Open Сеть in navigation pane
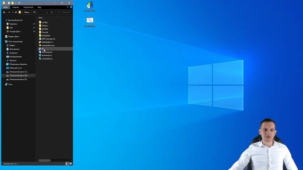This screenshot has height=170, width=303. 10,84
